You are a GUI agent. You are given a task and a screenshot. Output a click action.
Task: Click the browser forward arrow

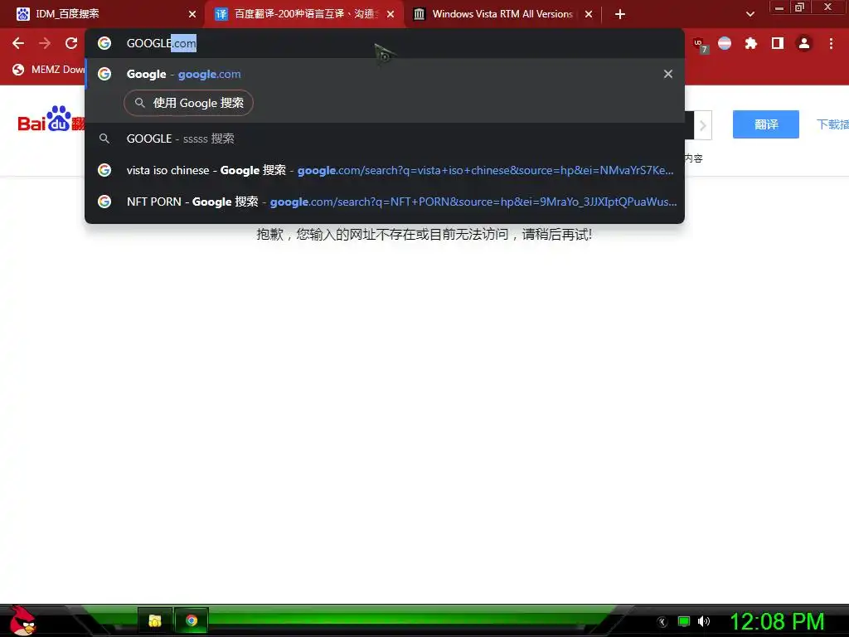point(45,43)
